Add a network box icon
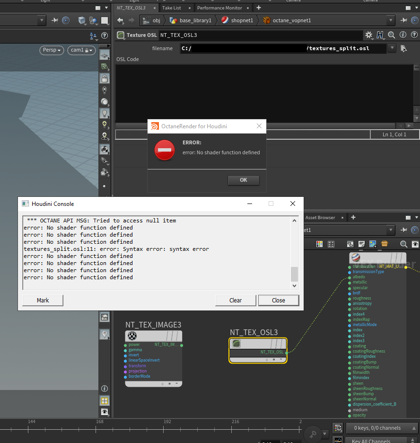This screenshot has height=443, width=420. pos(350,244)
